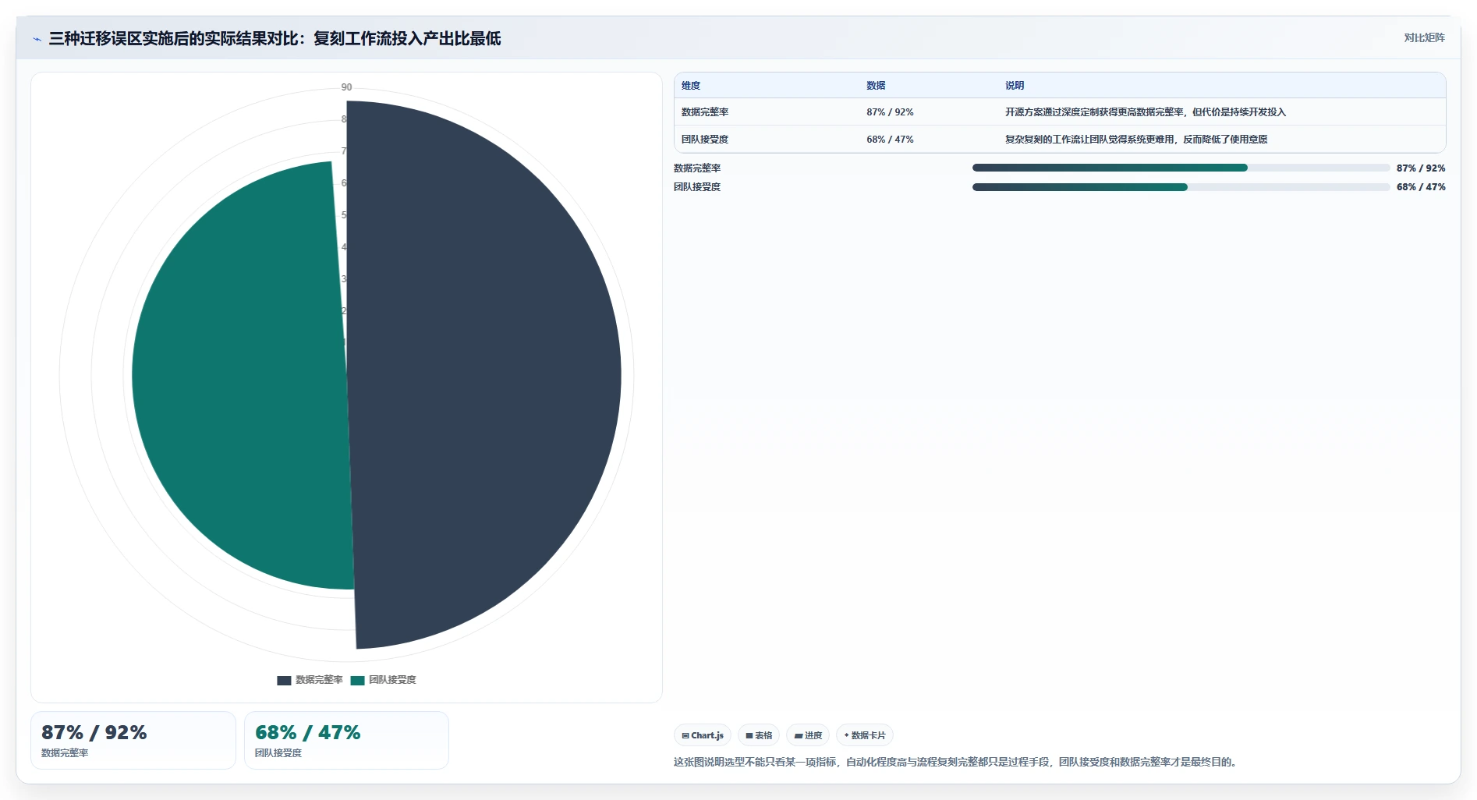Select the 维度 column header

(691, 86)
